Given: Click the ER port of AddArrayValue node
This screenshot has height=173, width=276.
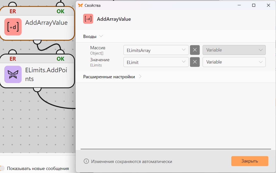Looking at the screenshot, I should (x=13, y=11).
